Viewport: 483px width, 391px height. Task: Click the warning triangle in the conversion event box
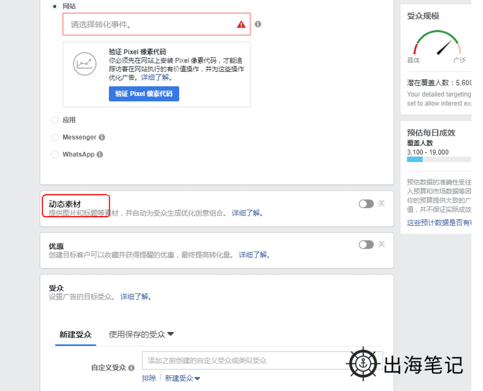[x=241, y=24]
